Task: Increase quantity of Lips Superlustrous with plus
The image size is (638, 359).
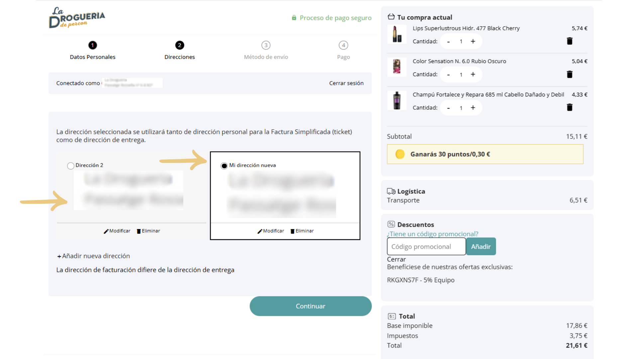Action: pos(473,41)
